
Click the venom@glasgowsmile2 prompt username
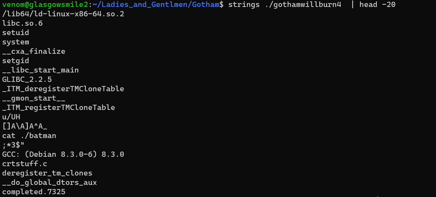(x=45, y=5)
